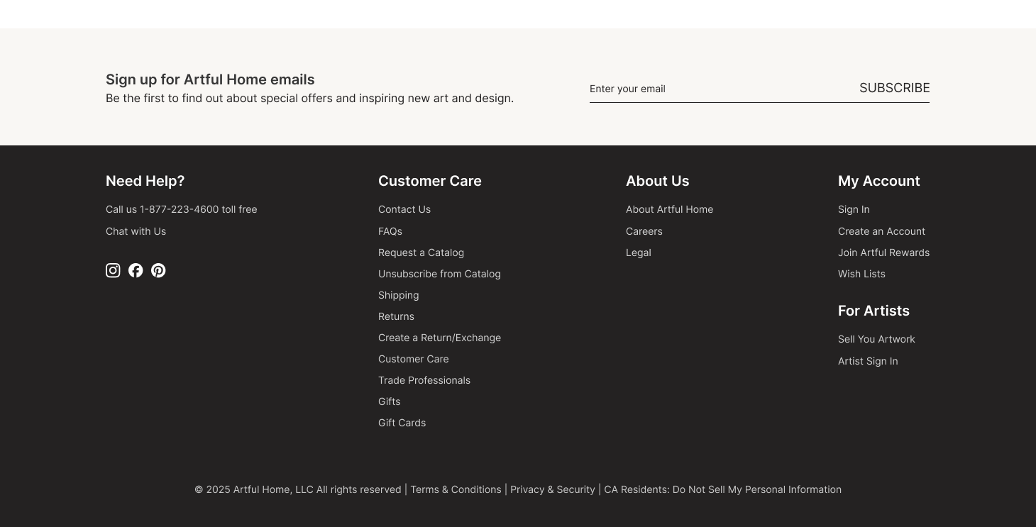View the FAQs page
This screenshot has height=527, width=1036.
pos(390,231)
